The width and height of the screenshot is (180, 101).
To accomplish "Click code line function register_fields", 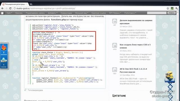I will point(63,78).
